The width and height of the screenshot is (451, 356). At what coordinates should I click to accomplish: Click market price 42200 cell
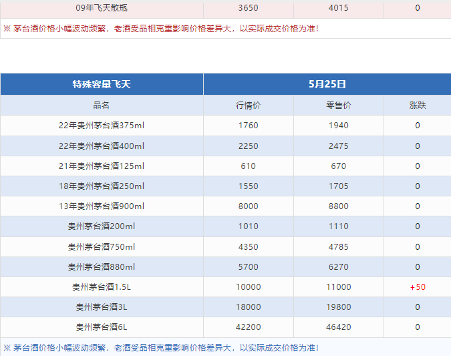click(249, 327)
